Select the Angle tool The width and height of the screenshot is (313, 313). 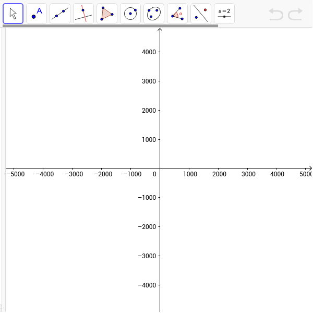pyautogui.click(x=177, y=14)
